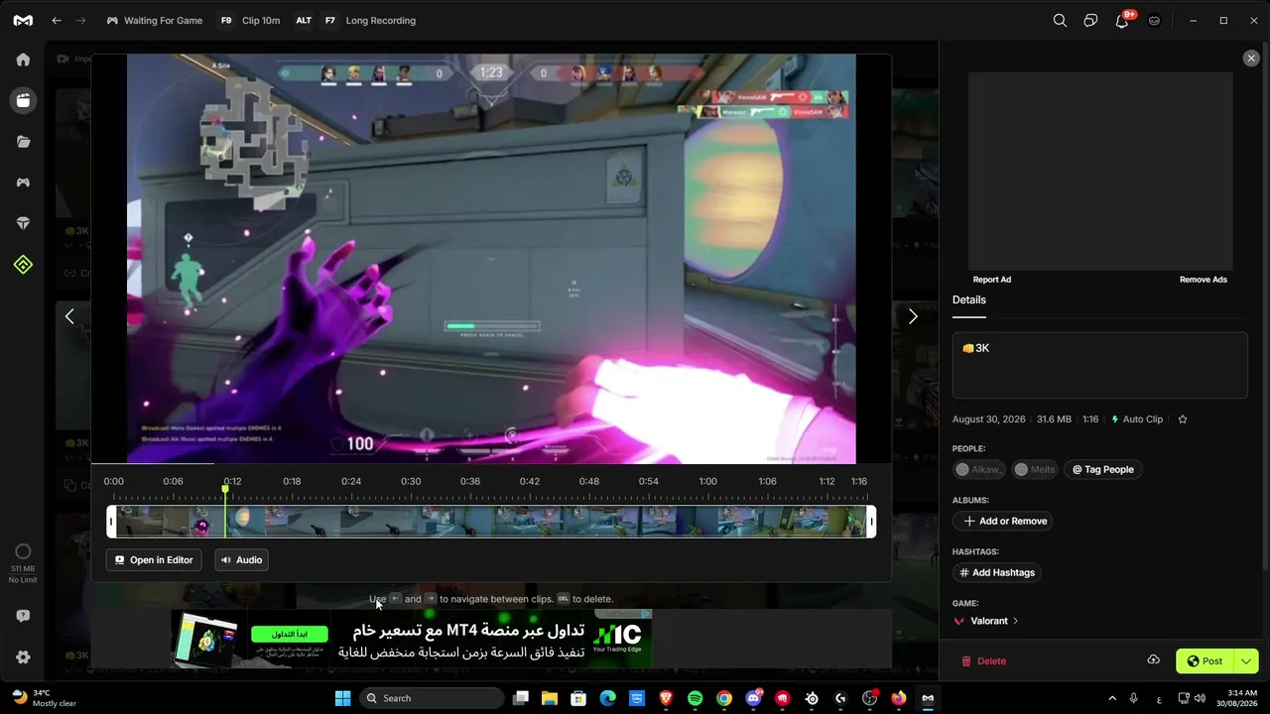Image resolution: width=1270 pixels, height=714 pixels.
Task: Click the Windows taskbar Search box
Action: (432, 698)
